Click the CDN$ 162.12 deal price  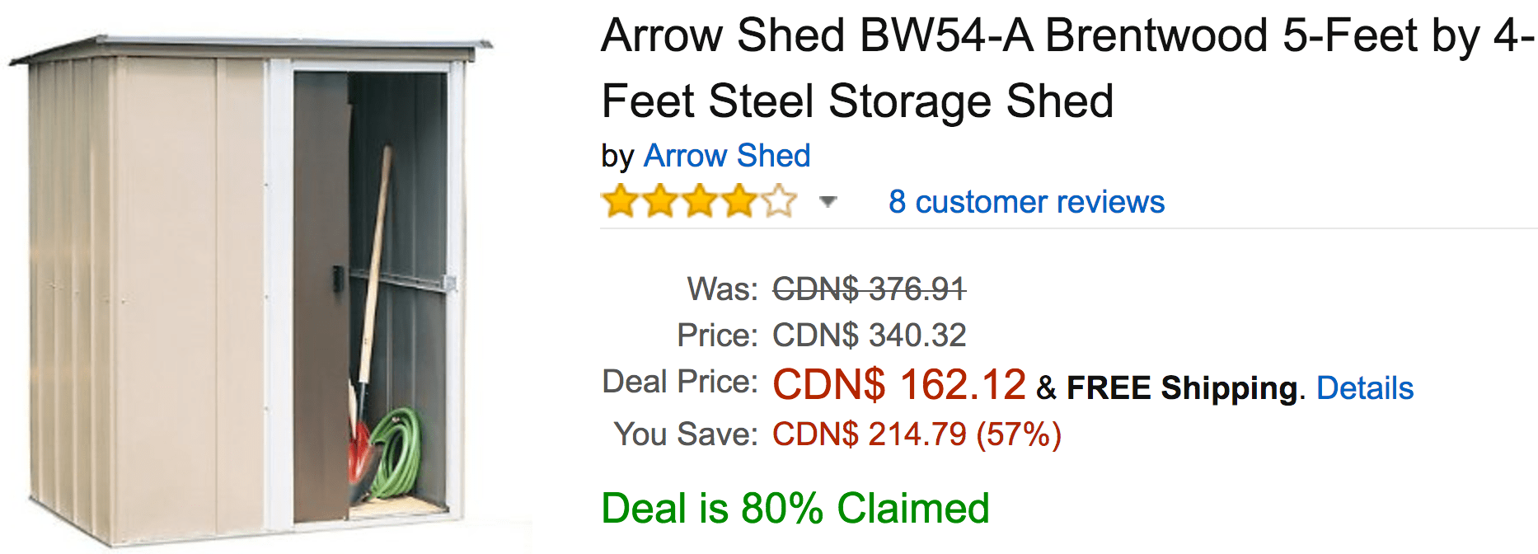pyautogui.click(x=899, y=384)
